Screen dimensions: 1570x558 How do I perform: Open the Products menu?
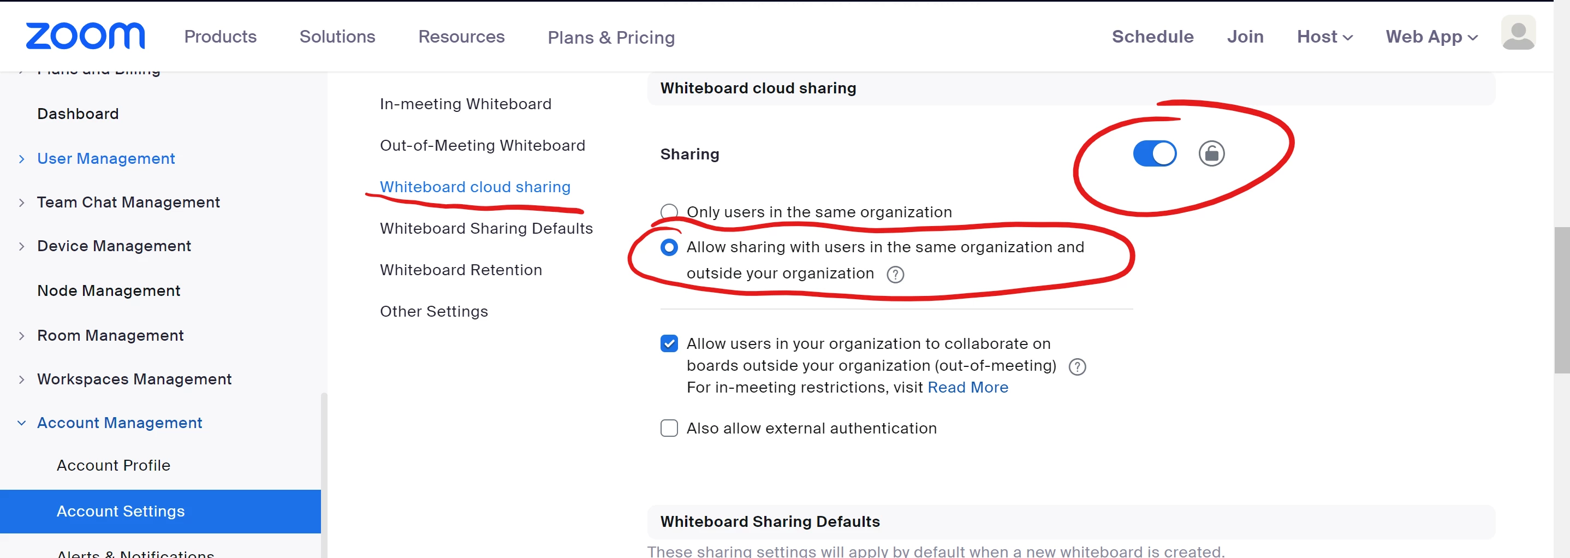click(220, 37)
